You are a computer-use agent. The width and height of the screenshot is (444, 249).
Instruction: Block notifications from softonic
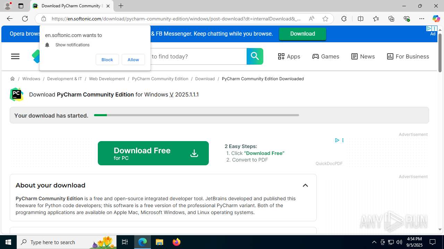[107, 59]
